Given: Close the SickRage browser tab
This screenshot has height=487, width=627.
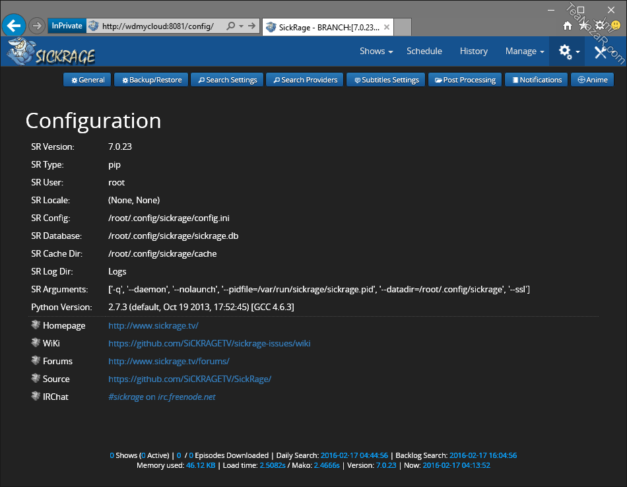Looking at the screenshot, I should (x=387, y=27).
